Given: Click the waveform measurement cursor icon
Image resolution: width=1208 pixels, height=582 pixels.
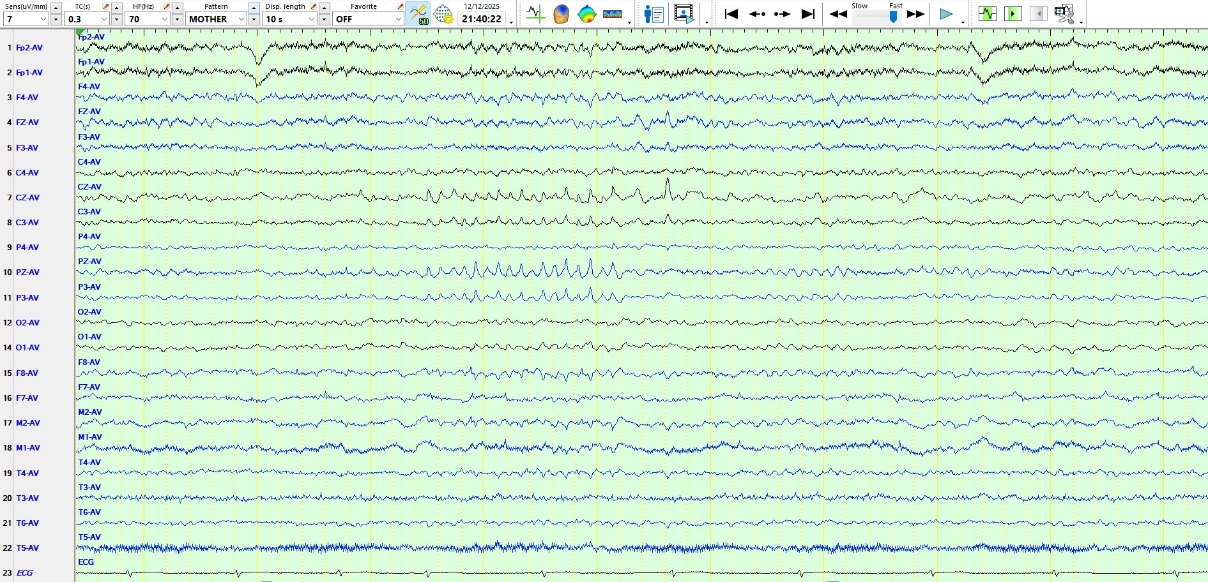Looking at the screenshot, I should (535, 14).
